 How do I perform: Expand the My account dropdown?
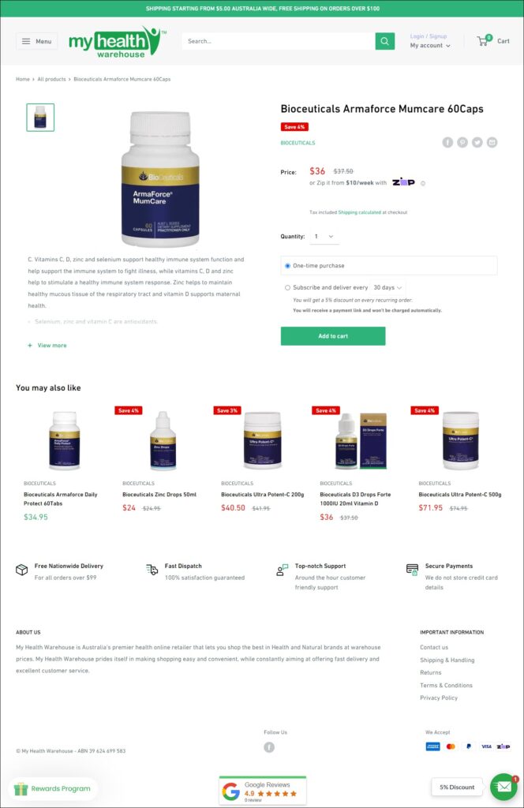coord(430,45)
